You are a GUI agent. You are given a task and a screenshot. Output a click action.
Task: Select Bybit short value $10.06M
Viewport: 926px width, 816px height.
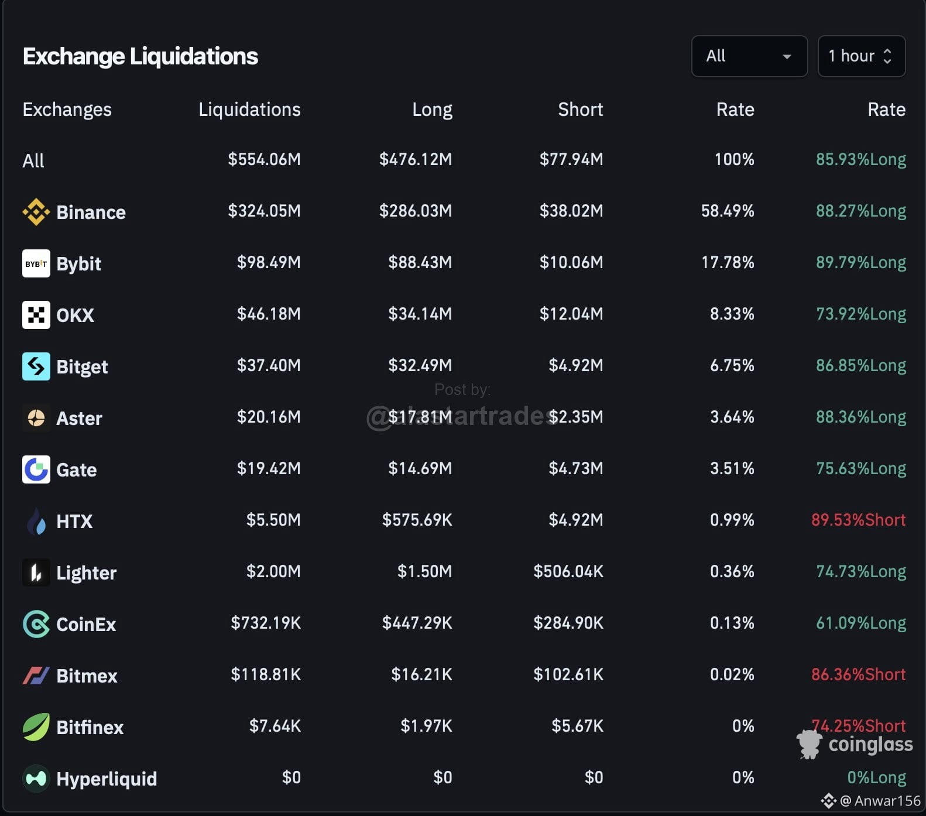point(571,262)
